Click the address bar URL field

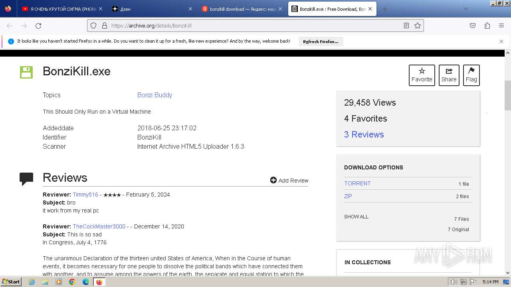click(255, 26)
